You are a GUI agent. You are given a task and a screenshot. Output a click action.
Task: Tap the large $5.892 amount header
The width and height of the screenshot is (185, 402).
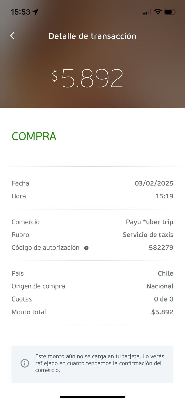[x=88, y=78]
